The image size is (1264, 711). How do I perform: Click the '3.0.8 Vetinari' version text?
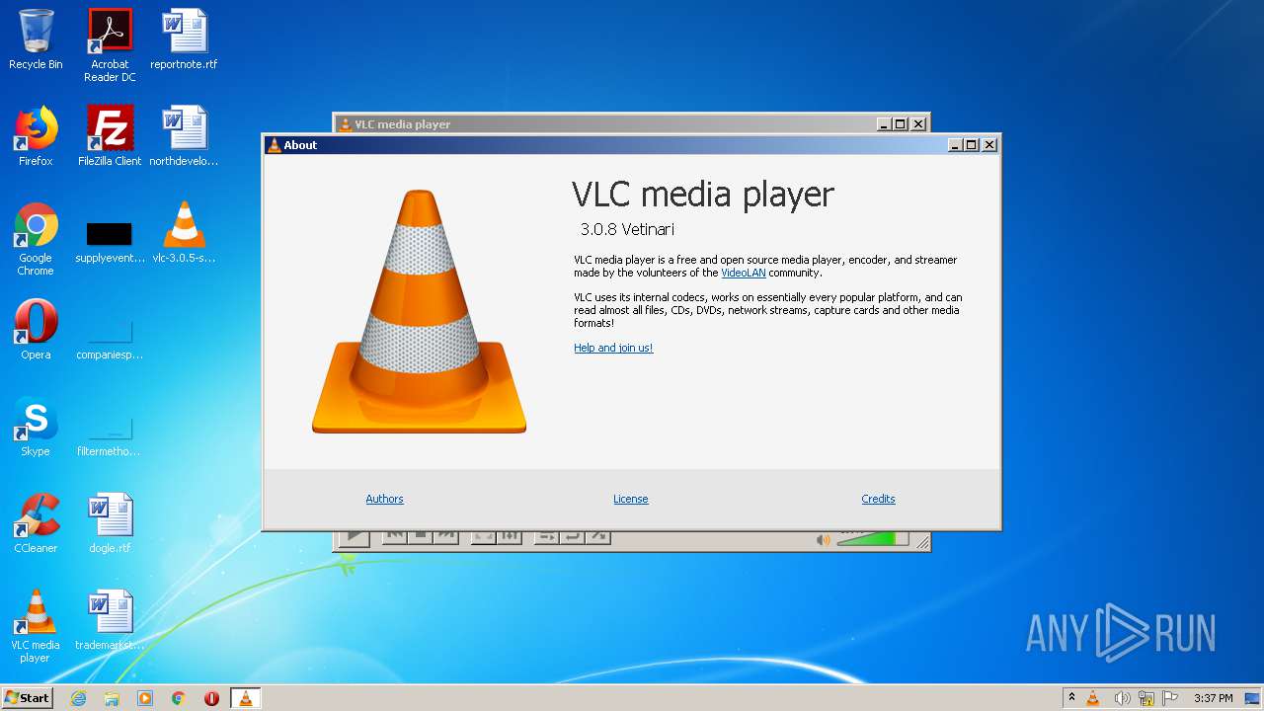pyautogui.click(x=627, y=229)
